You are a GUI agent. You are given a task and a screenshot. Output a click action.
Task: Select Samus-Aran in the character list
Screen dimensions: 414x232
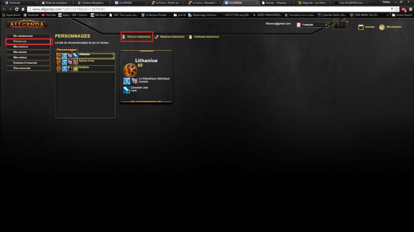[x=86, y=61]
